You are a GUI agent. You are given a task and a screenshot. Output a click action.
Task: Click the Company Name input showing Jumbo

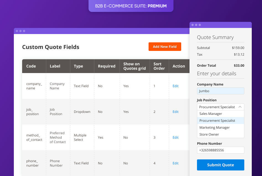(x=220, y=91)
